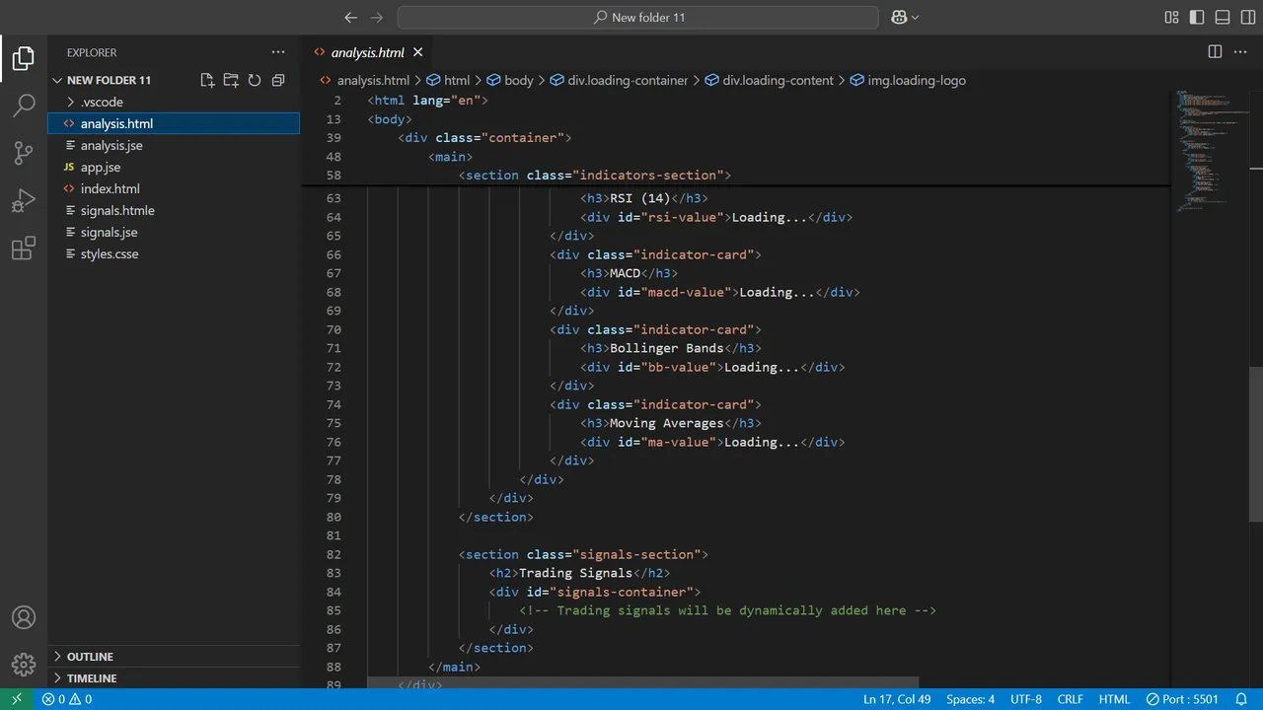This screenshot has height=710, width=1263.
Task: Open the Search view in activity bar
Action: point(24,106)
